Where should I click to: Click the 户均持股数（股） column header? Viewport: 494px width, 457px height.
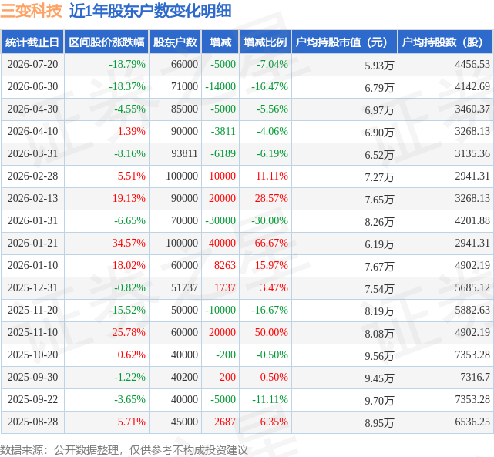pyautogui.click(x=445, y=42)
